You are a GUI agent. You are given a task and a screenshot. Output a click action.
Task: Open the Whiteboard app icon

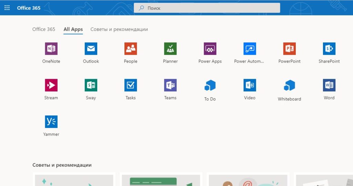click(290, 85)
